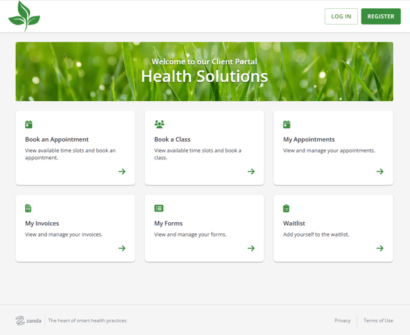Screen dimensions: 410x335
Task: Click the Waitlist clipboard icon
Action: point(287,208)
